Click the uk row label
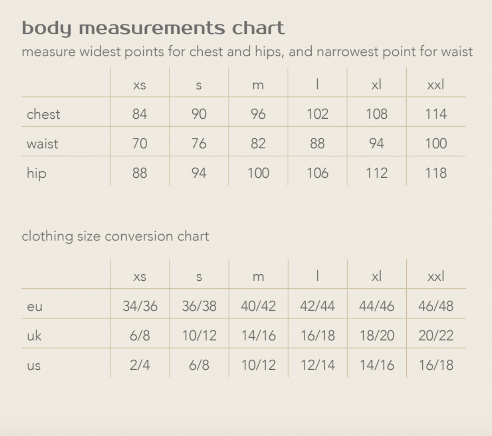Viewport: 492px width, 436px height. click(34, 336)
